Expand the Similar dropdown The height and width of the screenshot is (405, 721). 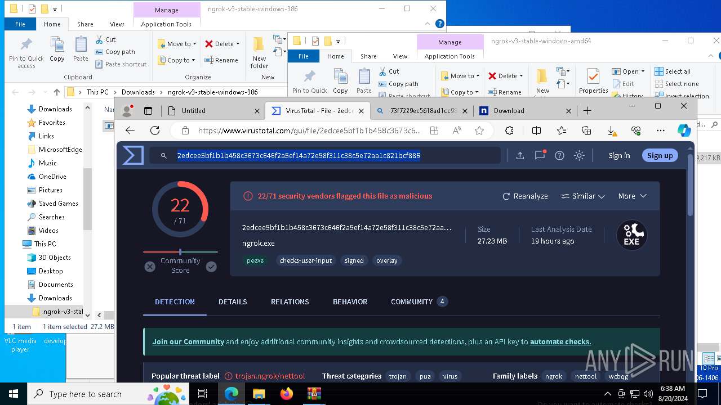(x=583, y=196)
